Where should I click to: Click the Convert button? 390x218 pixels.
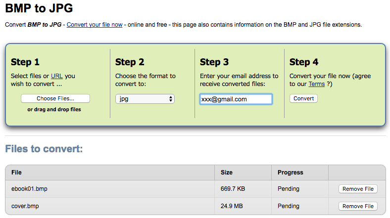click(303, 98)
